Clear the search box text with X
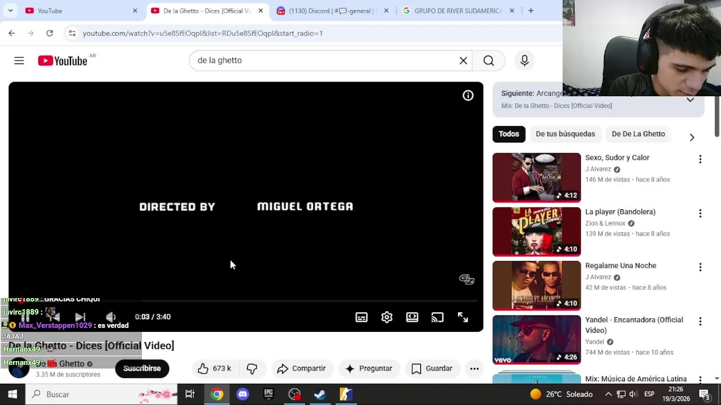The height and width of the screenshot is (405, 721). pos(463,61)
